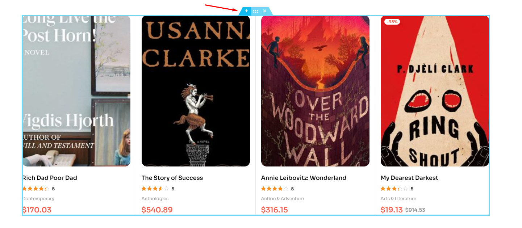
Task: Click the $316.15 price
Action: pos(274,210)
